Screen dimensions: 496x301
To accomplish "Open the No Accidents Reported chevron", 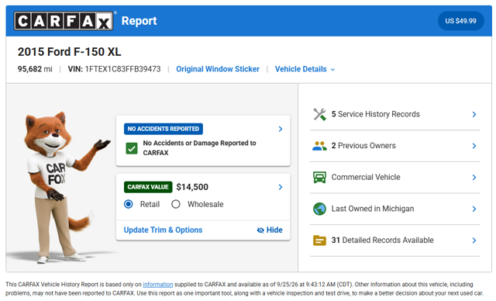I will (281, 129).
